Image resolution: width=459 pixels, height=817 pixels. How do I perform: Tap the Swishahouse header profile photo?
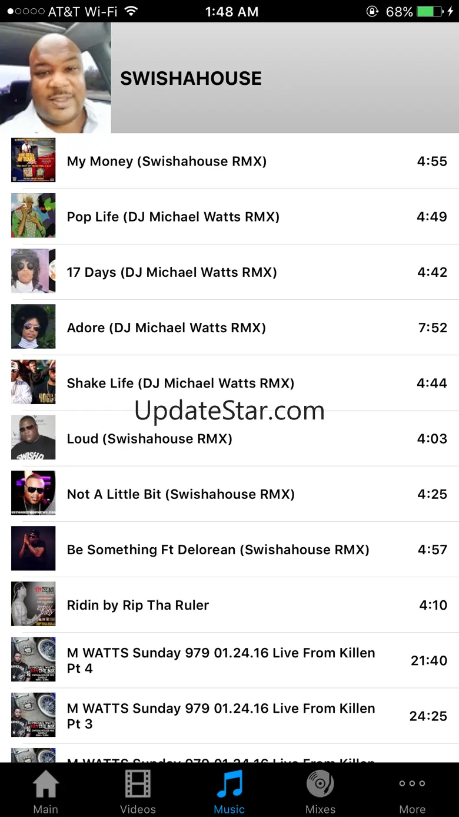(x=55, y=78)
